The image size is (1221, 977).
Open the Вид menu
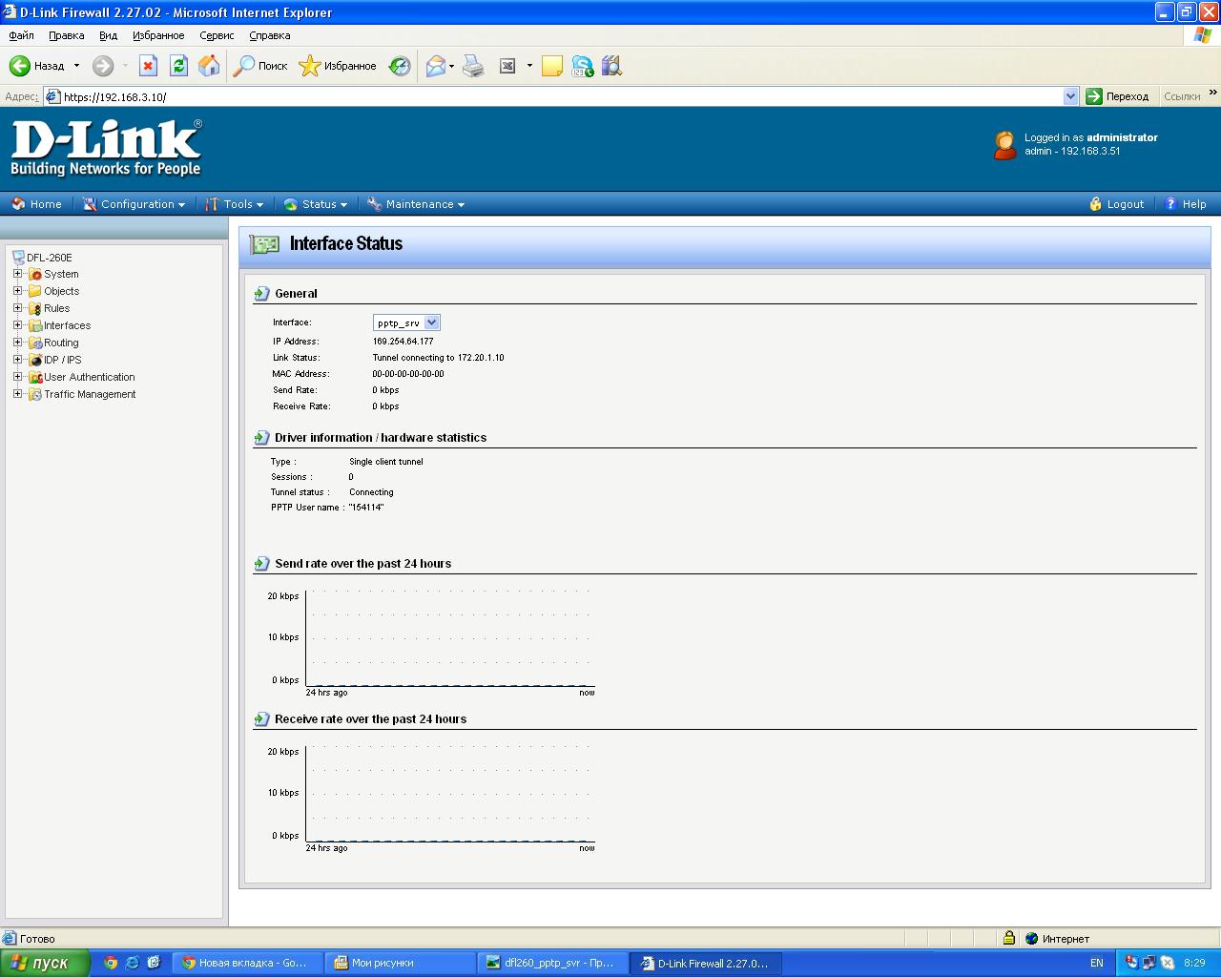tap(108, 35)
